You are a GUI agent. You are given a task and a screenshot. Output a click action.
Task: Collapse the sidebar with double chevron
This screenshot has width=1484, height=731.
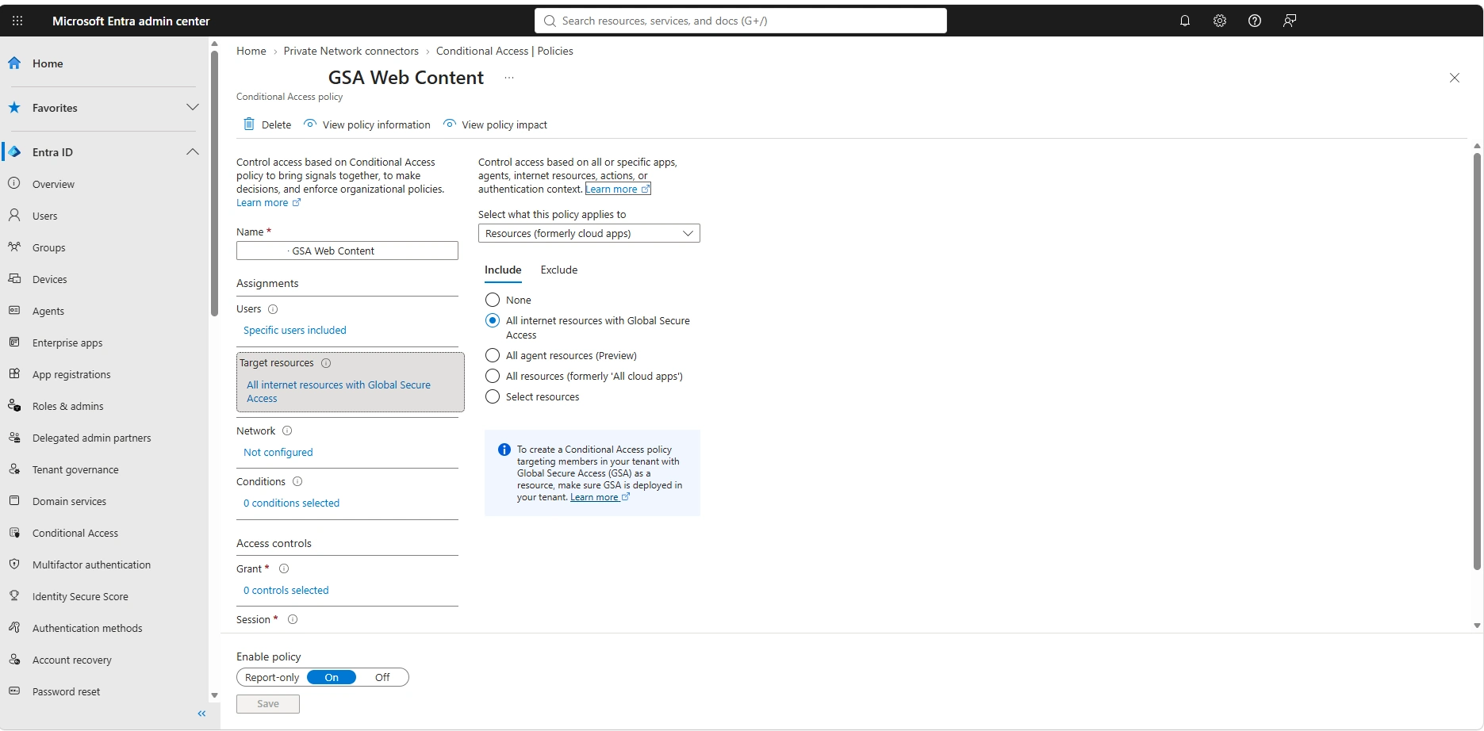point(201,714)
